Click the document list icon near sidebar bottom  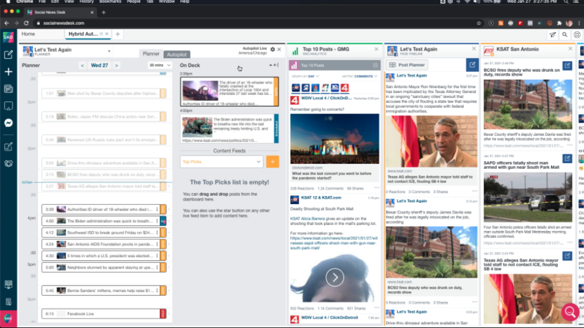click(8, 302)
